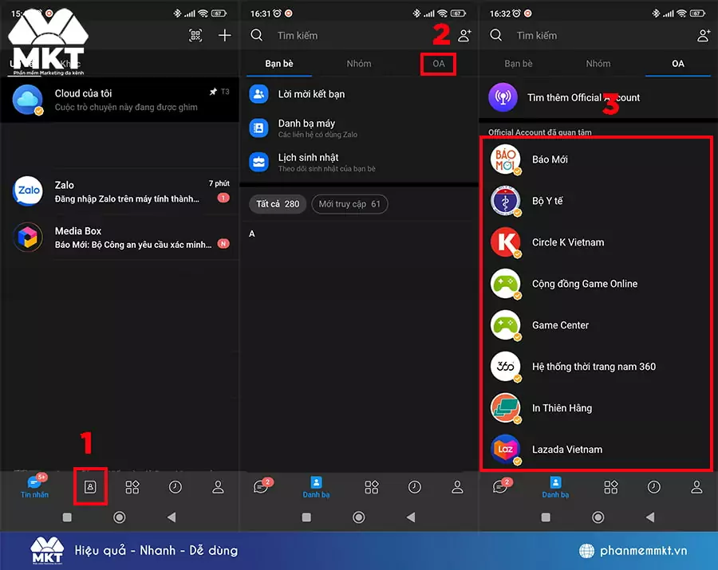Tap add friend icon in middle phone
Image resolution: width=718 pixels, height=570 pixels.
pos(465,35)
